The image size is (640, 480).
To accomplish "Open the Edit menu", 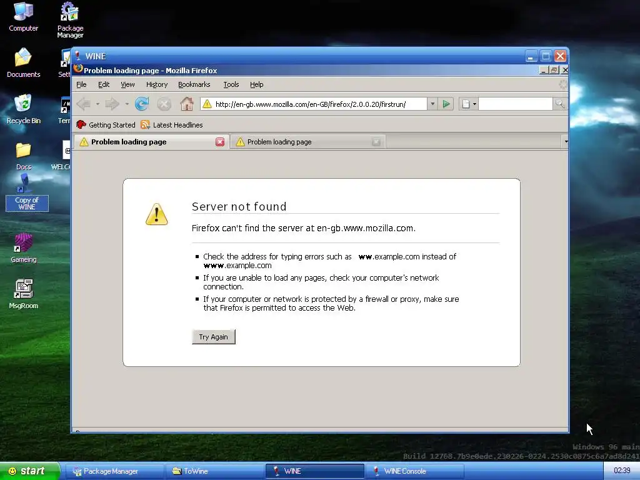I will click(x=104, y=84).
